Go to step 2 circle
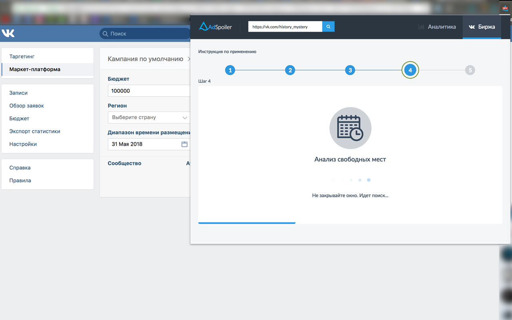 290,70
